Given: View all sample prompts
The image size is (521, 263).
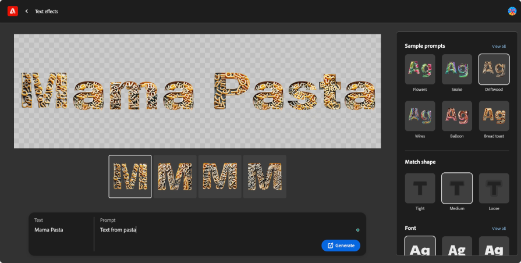Looking at the screenshot, I should pos(498,46).
